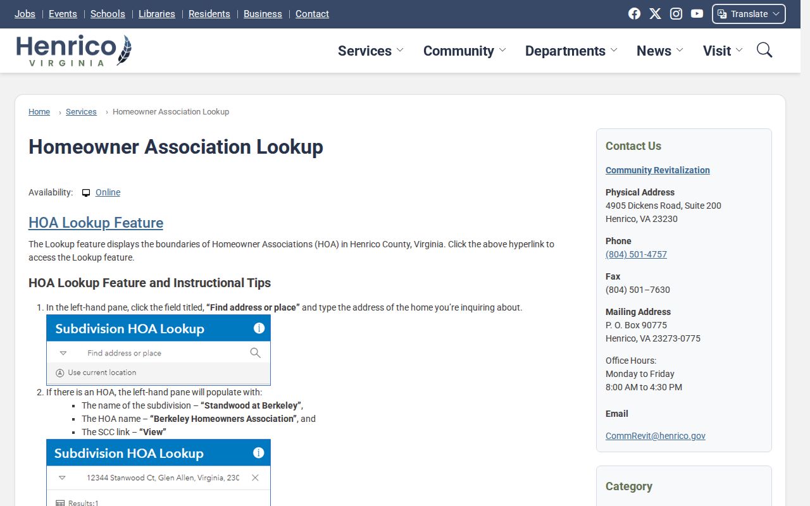Image resolution: width=810 pixels, height=506 pixels.
Task: Open the HOA Lookup Feature heading link
Action: click(x=96, y=223)
